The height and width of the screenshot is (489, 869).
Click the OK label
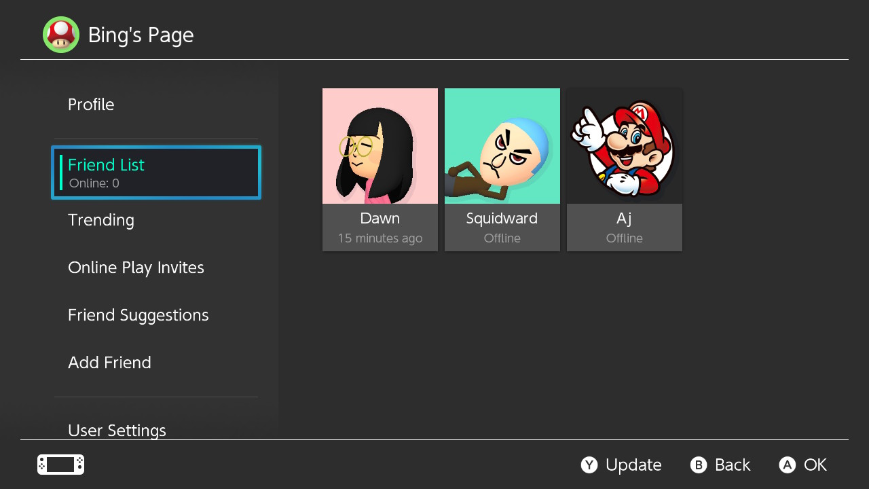point(815,465)
